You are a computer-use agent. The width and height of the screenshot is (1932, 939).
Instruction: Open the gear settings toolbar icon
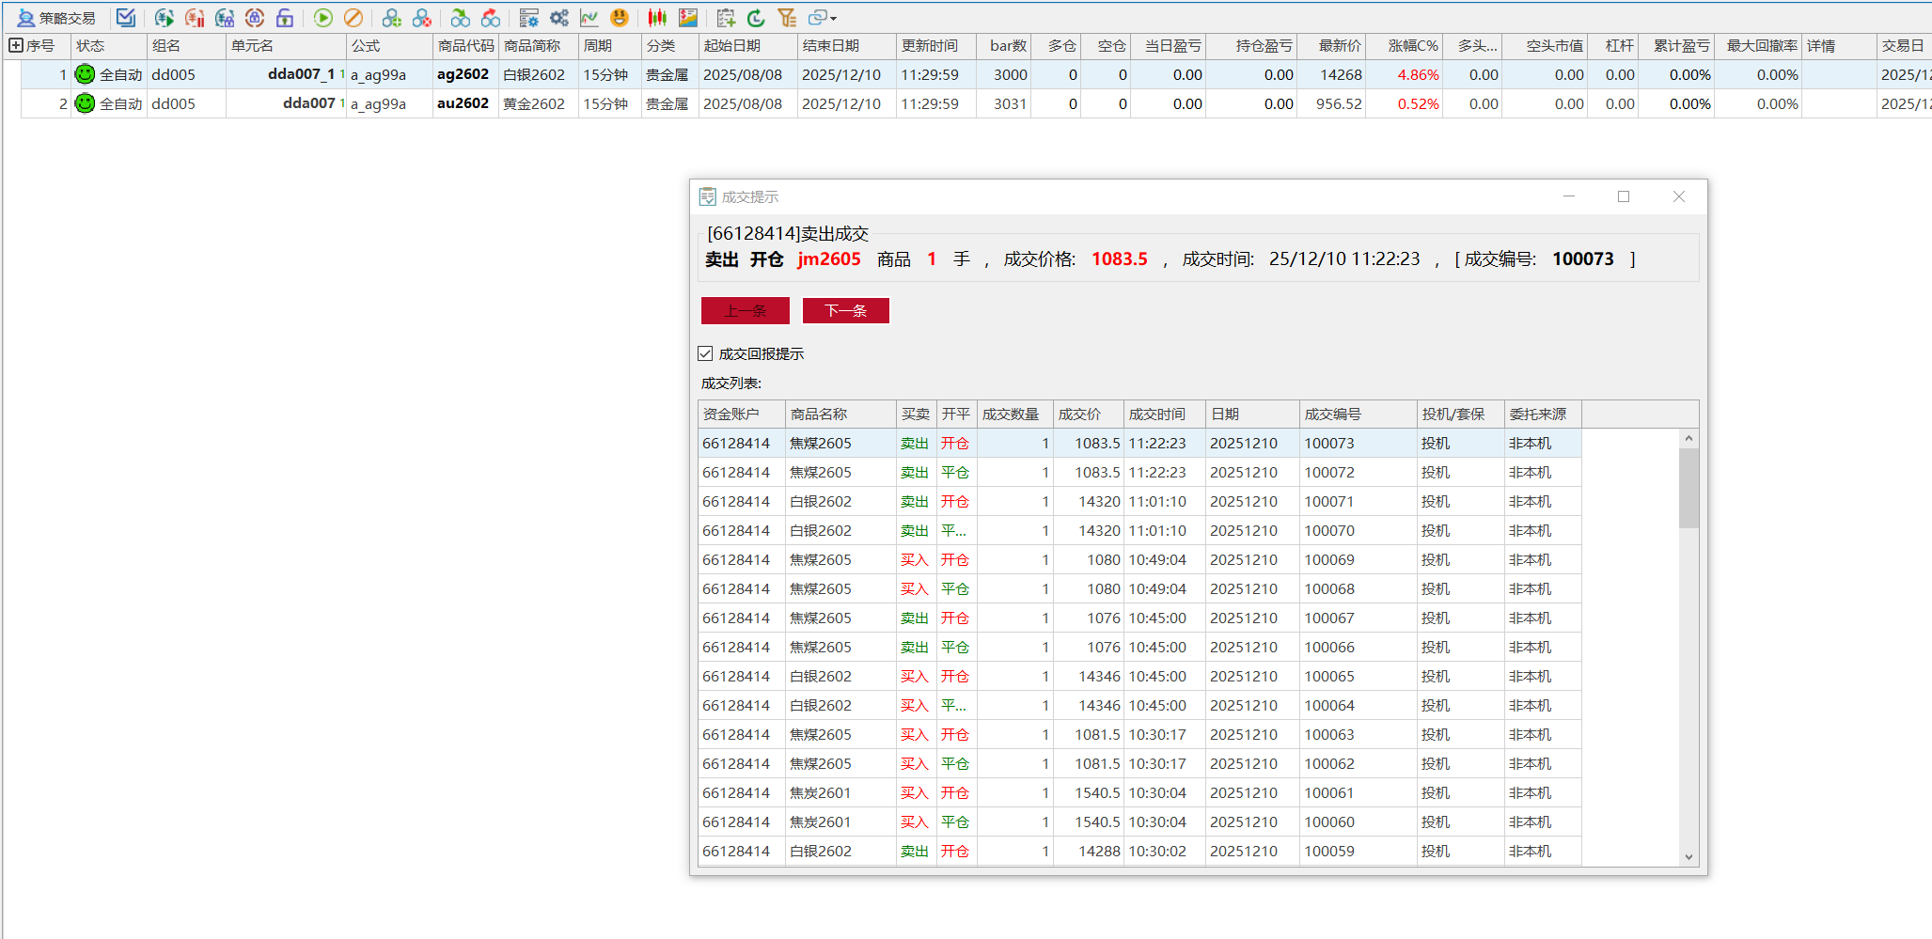tap(559, 18)
